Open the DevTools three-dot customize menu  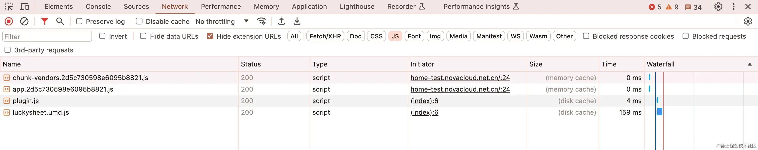coord(733,7)
